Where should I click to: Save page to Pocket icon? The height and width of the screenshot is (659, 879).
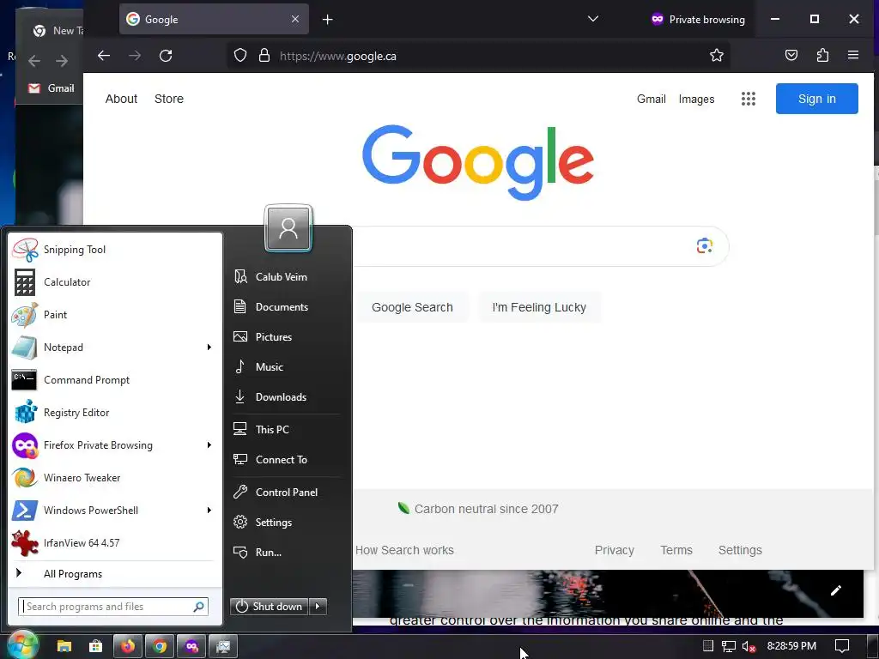791,56
